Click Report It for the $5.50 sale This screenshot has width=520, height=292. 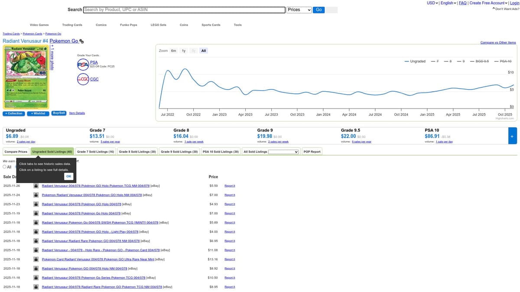pos(230,186)
